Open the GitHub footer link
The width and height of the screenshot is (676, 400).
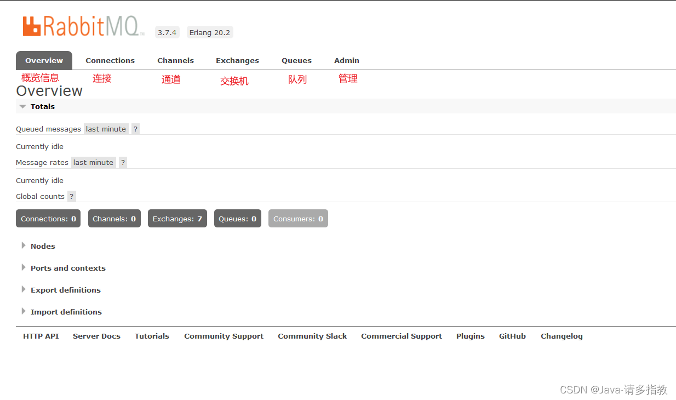[512, 336]
